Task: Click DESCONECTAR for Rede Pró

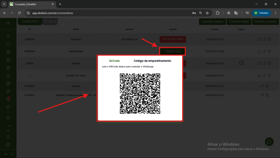Action: (x=173, y=39)
